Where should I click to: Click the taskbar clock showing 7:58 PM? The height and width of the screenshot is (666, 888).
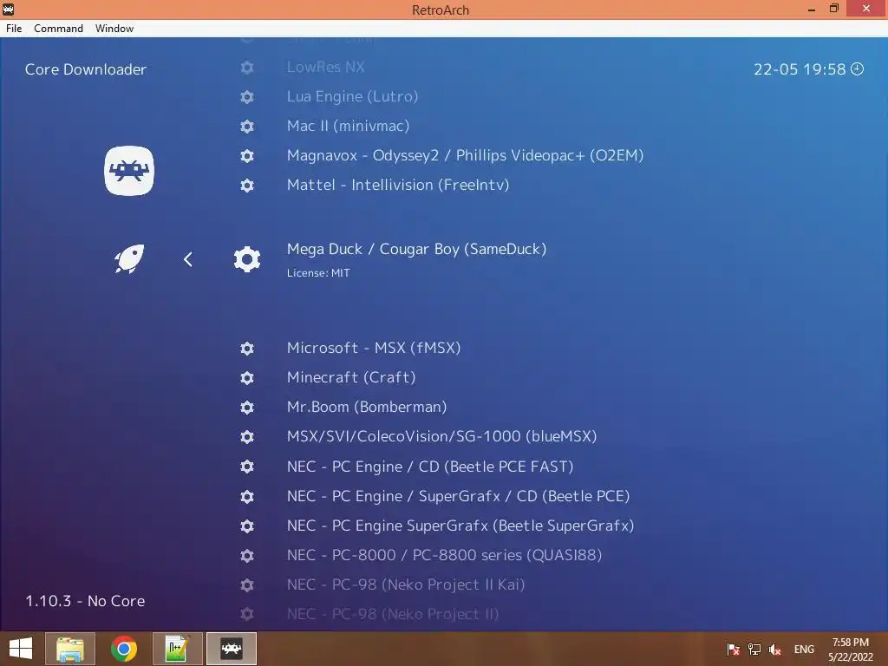pos(851,650)
